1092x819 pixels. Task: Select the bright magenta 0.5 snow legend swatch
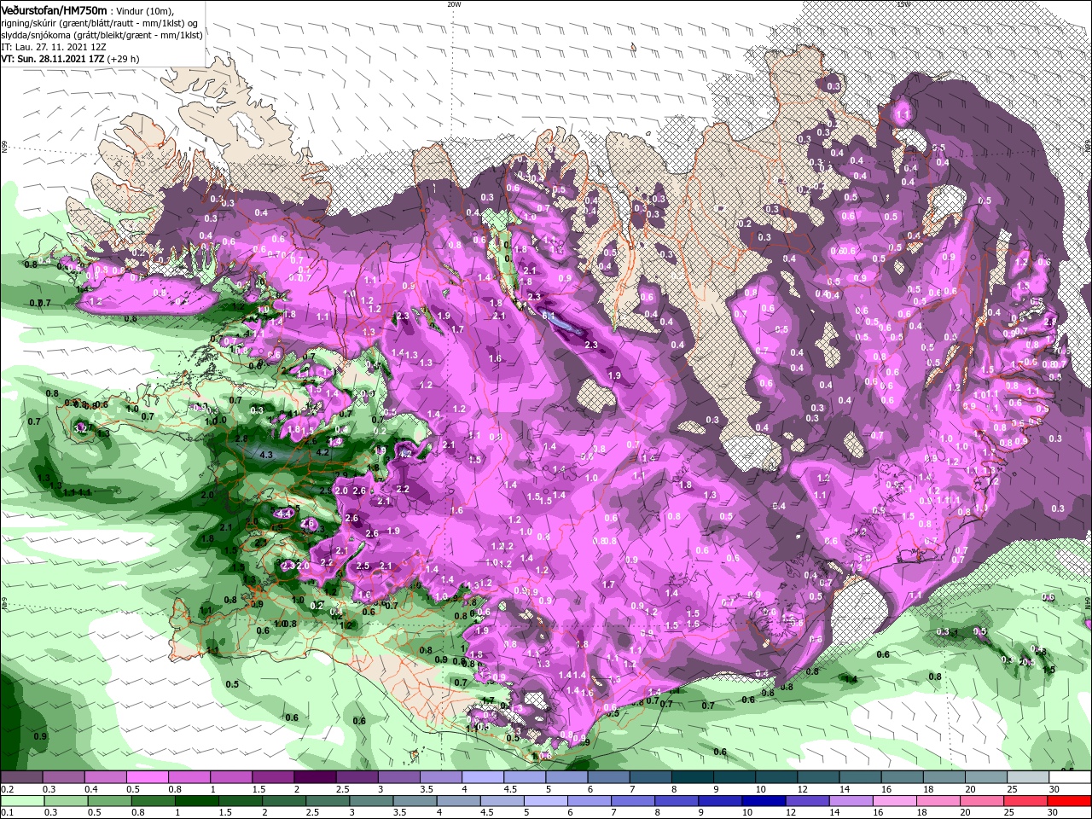(147, 777)
